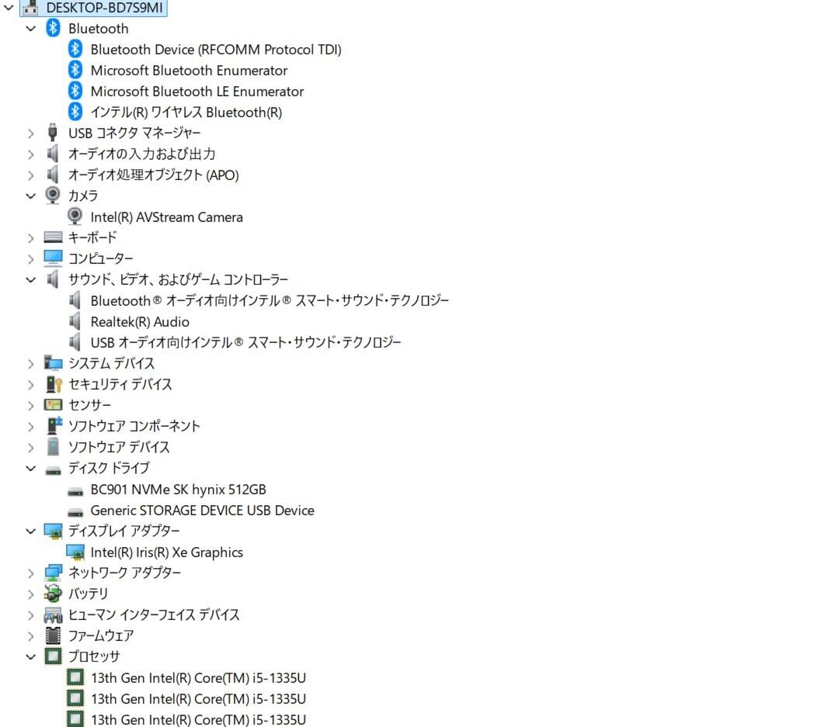Collapse the ディスク ドライブ chevron
Viewport: 839px width, 727px height.
30,469
